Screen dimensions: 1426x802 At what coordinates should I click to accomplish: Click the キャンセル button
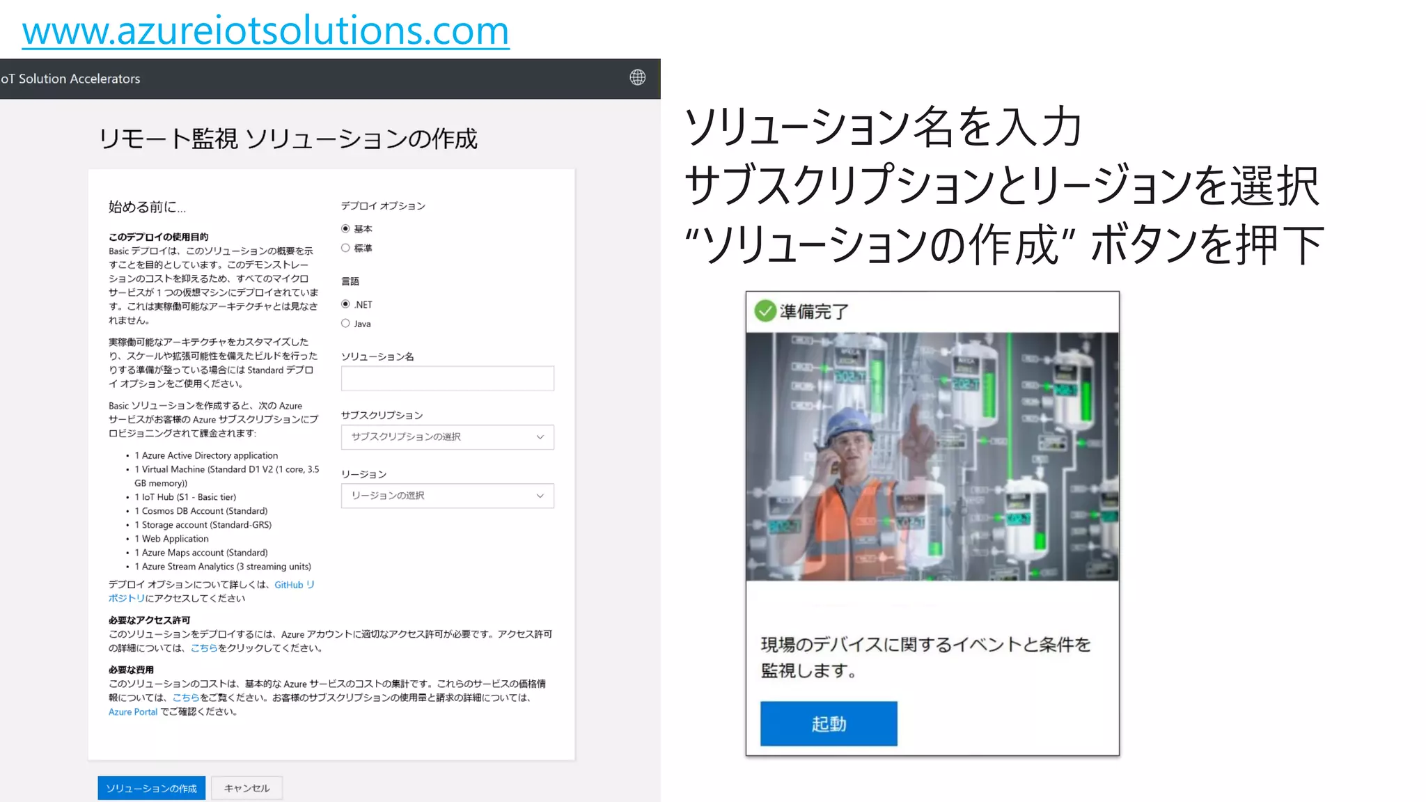tap(246, 788)
